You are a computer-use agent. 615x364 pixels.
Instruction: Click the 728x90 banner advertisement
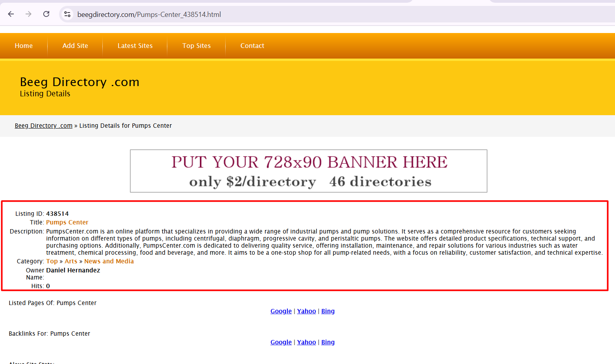(309, 171)
